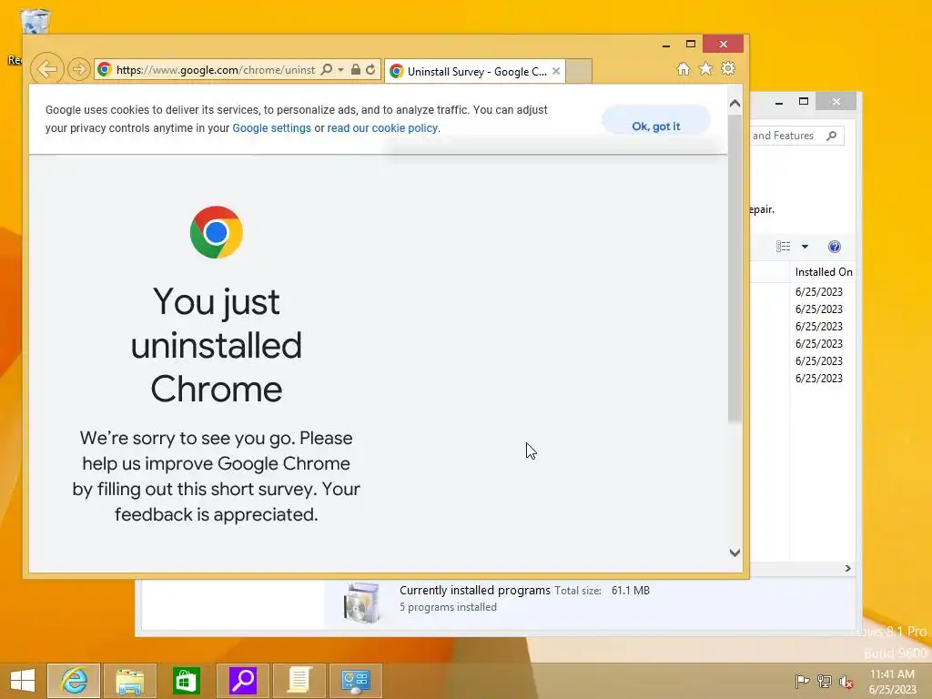This screenshot has width=932, height=699.
Task: Open Tools menu via the gear icon
Action: [728, 69]
